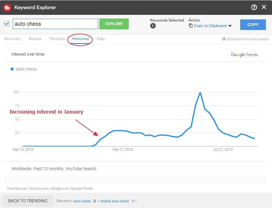Click the blue auto chess legend dot

tap(12, 69)
